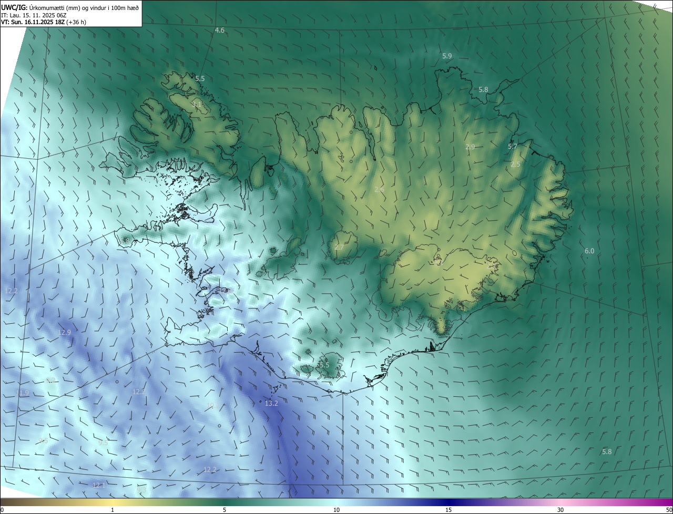Click the 2.4 value in central Iceland
Screen dimensions: 673x514
(379, 189)
